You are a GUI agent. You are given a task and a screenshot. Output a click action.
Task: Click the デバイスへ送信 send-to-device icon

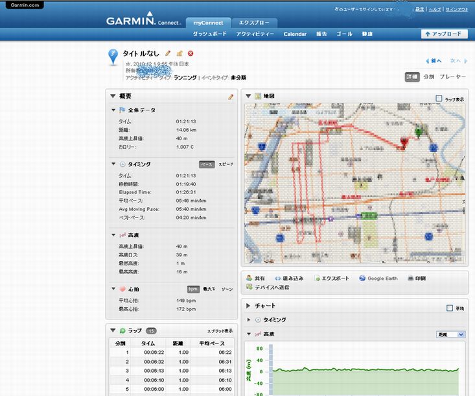[x=249, y=287]
